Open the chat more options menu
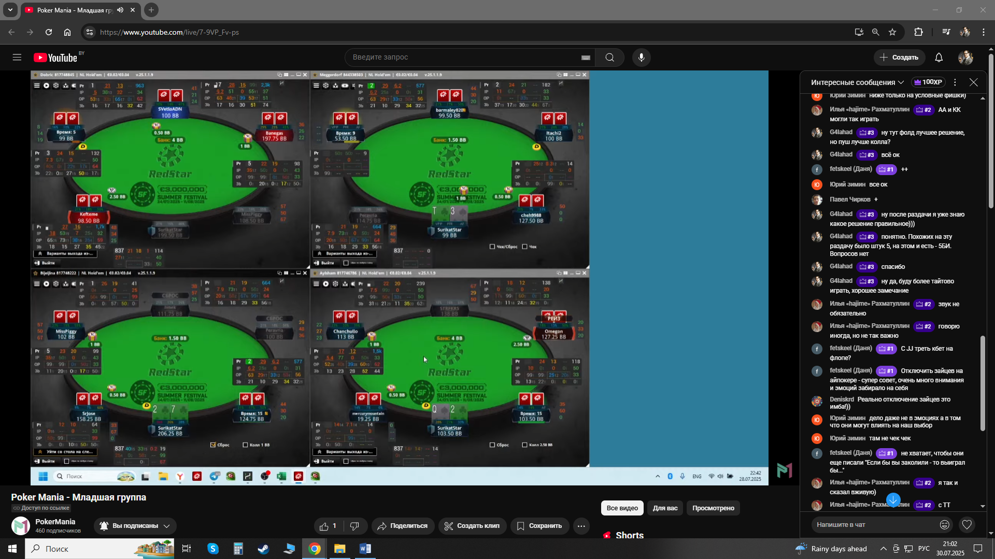This screenshot has height=559, width=995. (955, 82)
